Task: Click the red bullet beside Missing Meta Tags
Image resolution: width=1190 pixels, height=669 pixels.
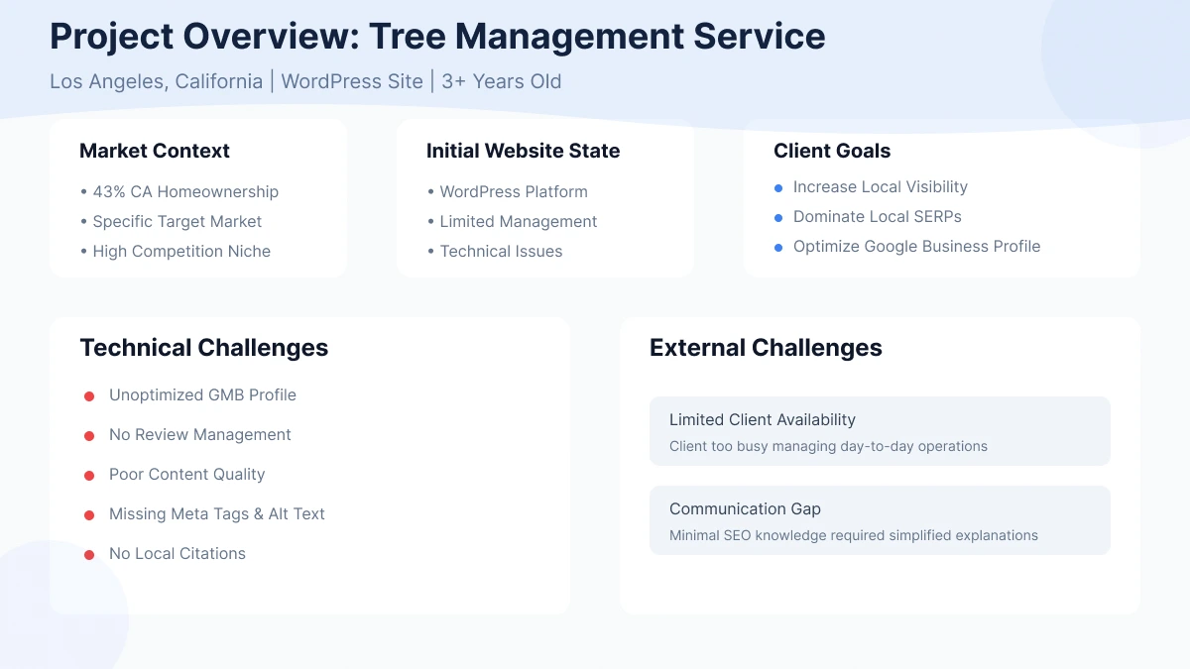Action: point(88,514)
